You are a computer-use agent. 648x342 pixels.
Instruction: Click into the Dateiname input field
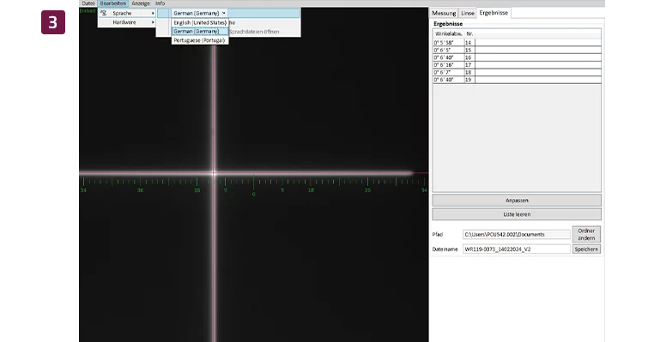click(516, 249)
